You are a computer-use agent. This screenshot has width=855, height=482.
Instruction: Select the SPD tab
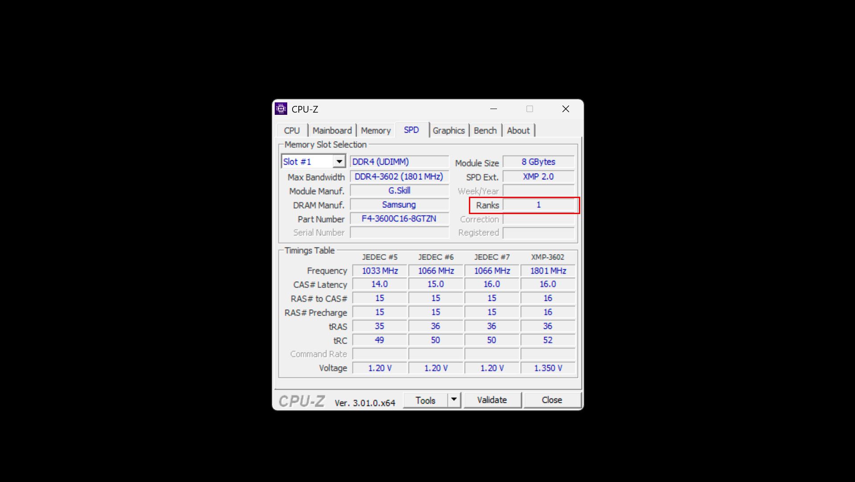pyautogui.click(x=411, y=130)
